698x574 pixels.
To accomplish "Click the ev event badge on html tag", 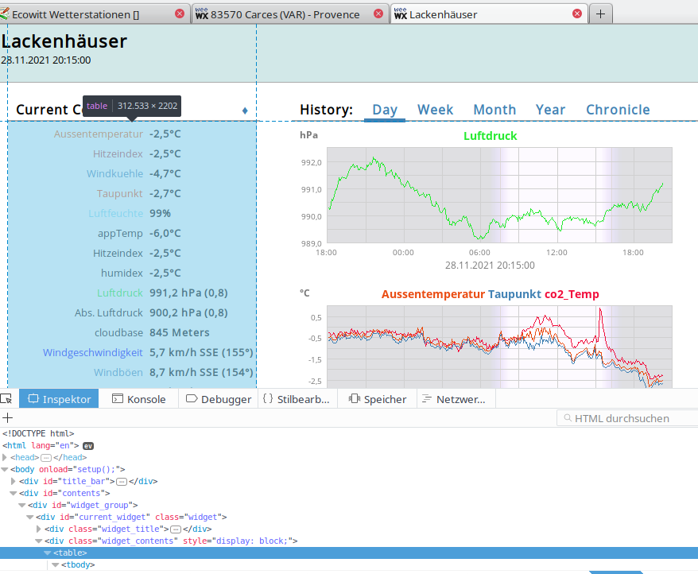I will click(x=89, y=446).
